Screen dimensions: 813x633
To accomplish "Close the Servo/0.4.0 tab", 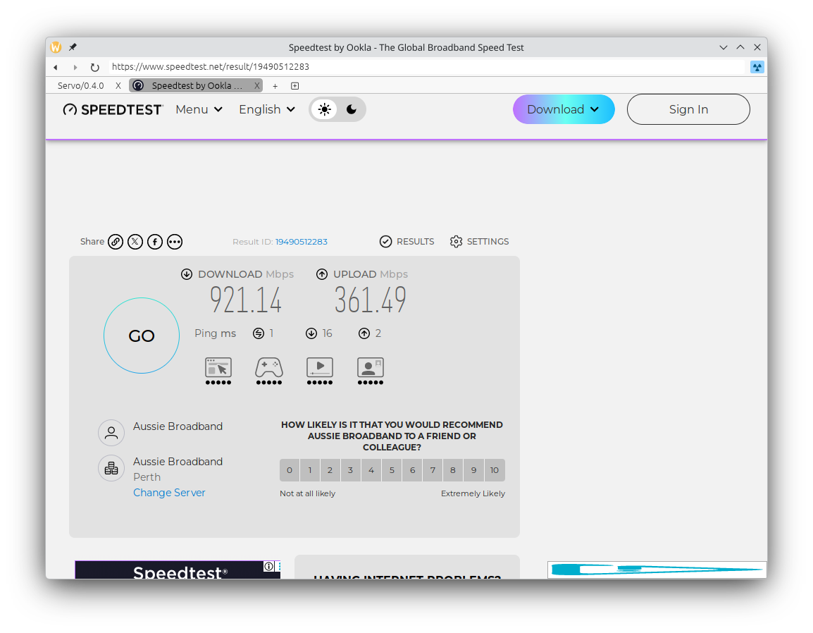I will pos(118,85).
